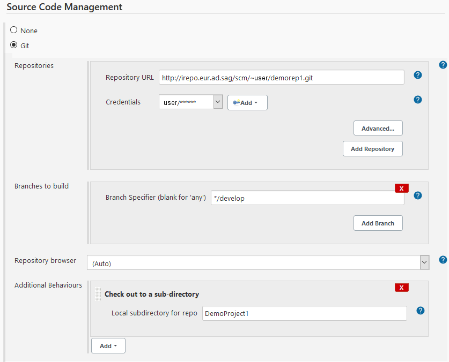Open the Advanced repository options
Screen dimensions: 449x362
tap(378, 128)
